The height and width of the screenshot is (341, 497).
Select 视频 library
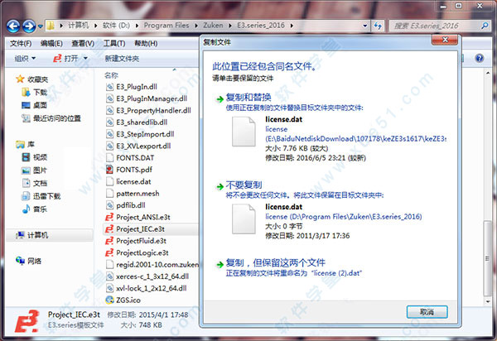[34, 157]
